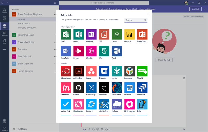The width and height of the screenshot is (208, 132).
Task: Choose the Wiki tab tile
Action: click(104, 51)
